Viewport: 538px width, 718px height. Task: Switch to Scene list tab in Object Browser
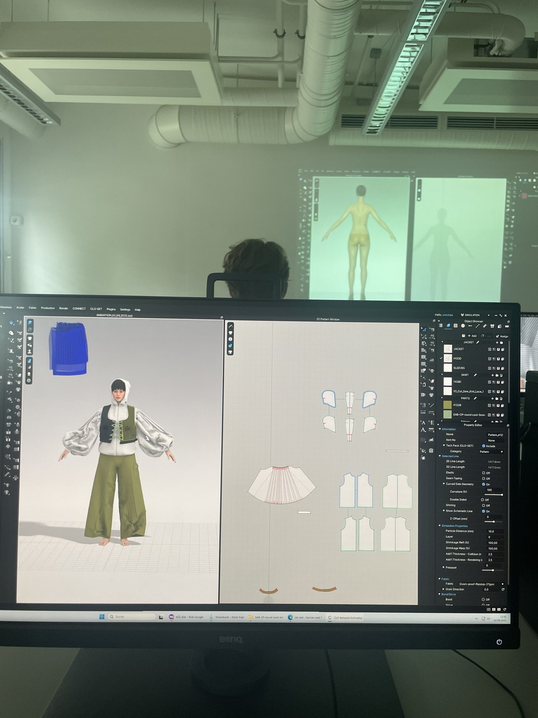(x=441, y=326)
